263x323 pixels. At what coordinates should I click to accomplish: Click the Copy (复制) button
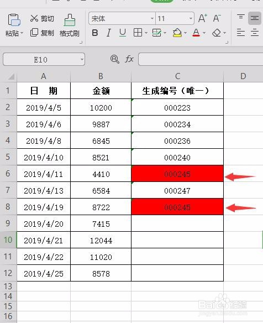pyautogui.click(x=42, y=33)
